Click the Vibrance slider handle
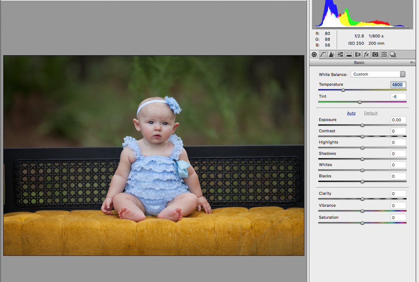The height and width of the screenshot is (282, 419). 362,211
